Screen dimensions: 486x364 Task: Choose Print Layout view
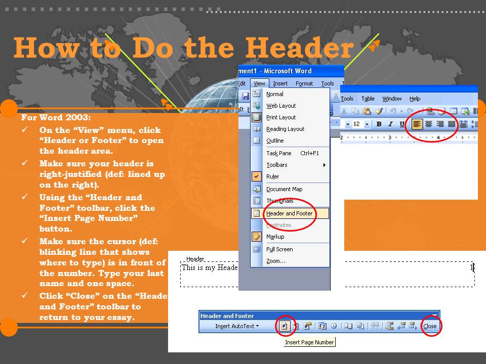point(290,117)
